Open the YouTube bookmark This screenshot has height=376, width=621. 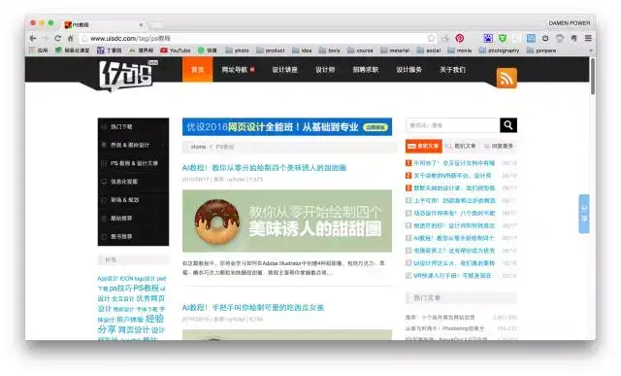pos(176,51)
